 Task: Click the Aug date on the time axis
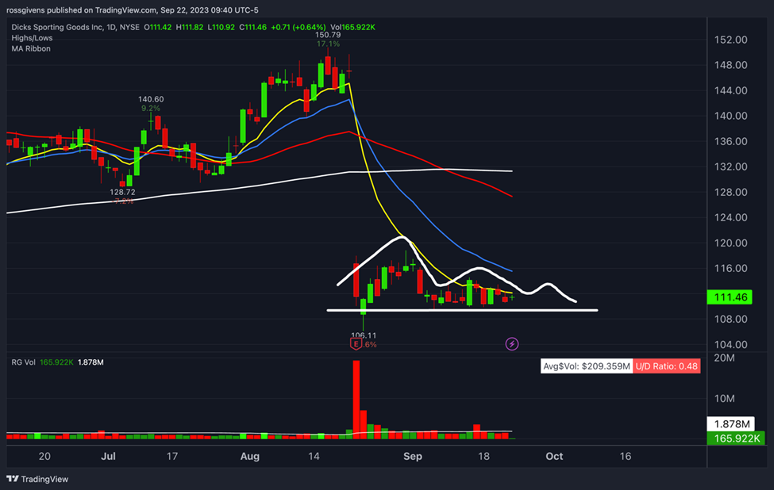click(x=250, y=457)
